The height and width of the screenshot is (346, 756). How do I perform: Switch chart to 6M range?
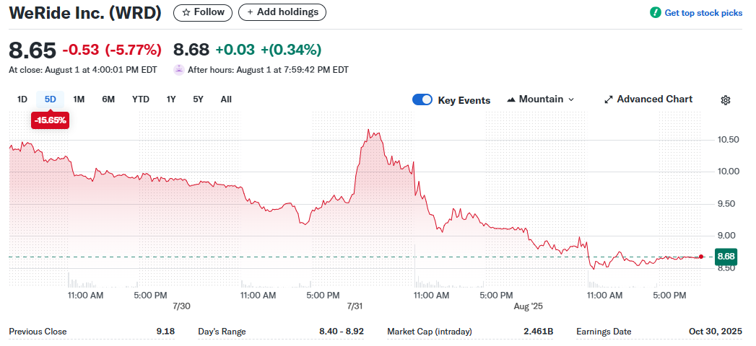tap(108, 99)
